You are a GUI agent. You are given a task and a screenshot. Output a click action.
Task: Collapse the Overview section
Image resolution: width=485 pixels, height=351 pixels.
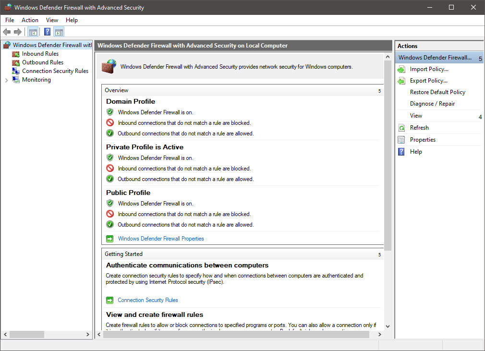(x=379, y=91)
